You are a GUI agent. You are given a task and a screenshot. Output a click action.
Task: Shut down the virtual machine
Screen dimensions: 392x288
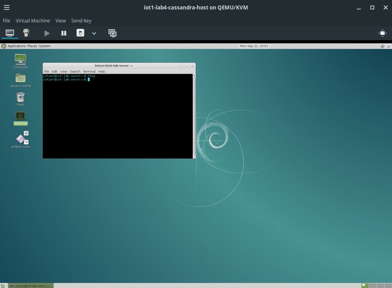click(x=80, y=33)
